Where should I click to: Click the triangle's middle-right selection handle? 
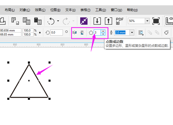tap(50, 81)
